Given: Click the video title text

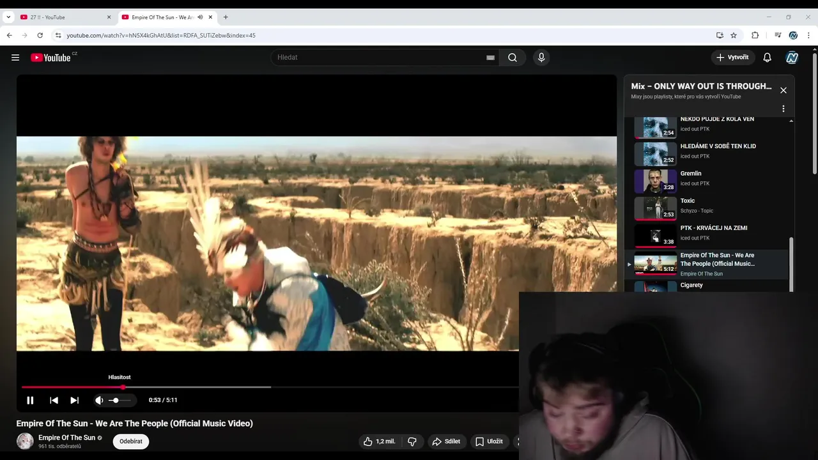Looking at the screenshot, I should [x=135, y=424].
